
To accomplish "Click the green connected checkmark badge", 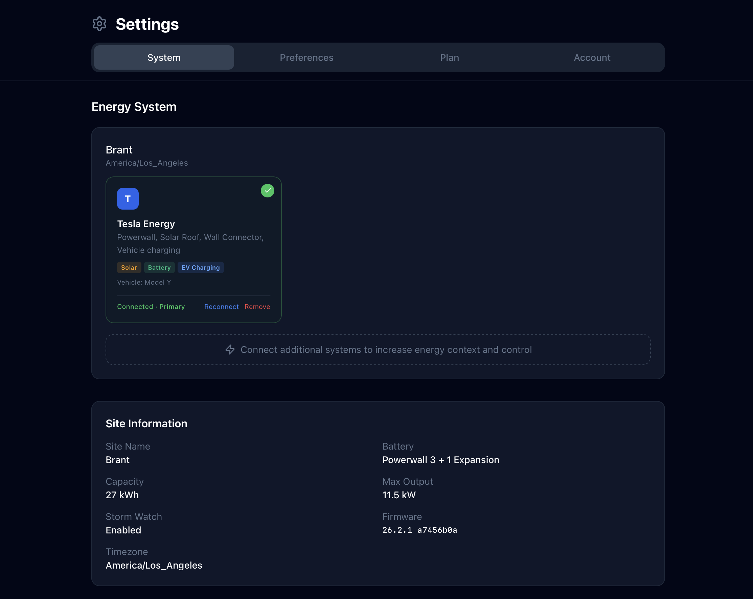I will [267, 191].
